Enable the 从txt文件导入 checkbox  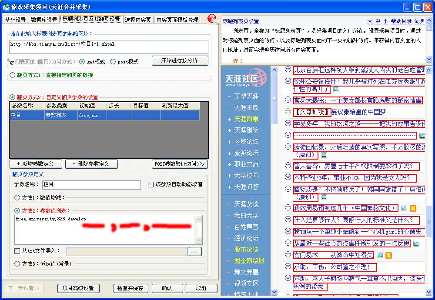pos(17,251)
